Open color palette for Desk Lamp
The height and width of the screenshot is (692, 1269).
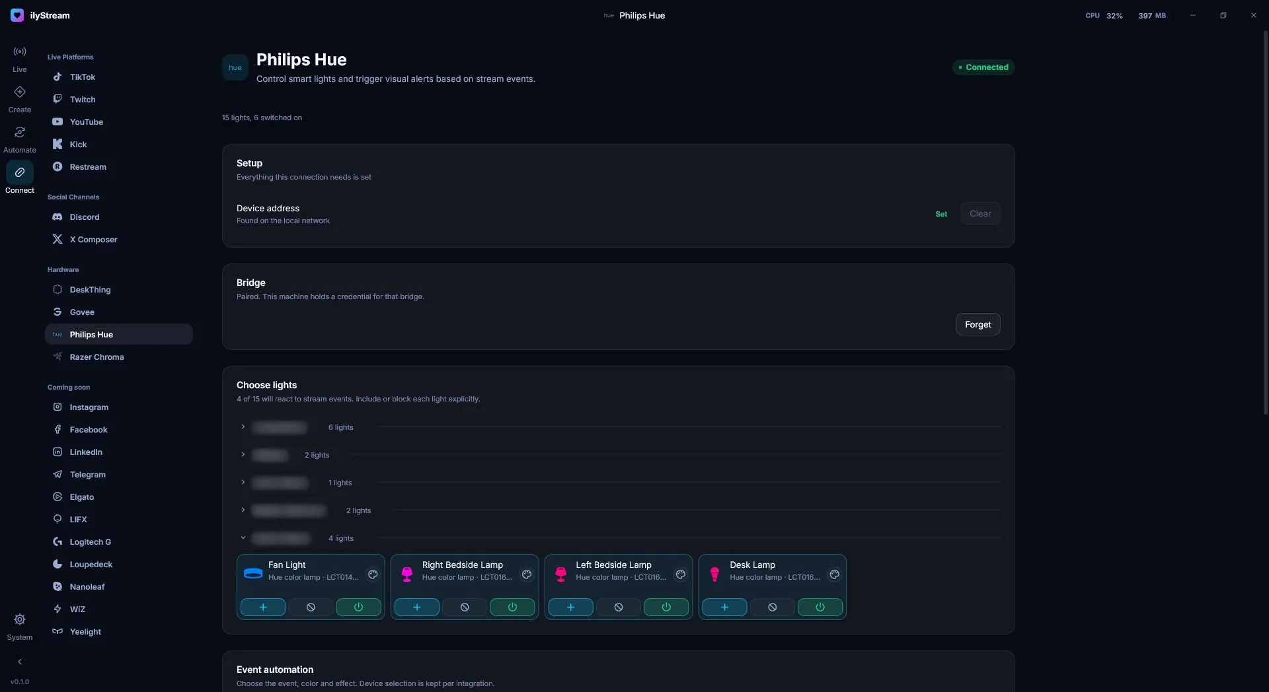(835, 574)
